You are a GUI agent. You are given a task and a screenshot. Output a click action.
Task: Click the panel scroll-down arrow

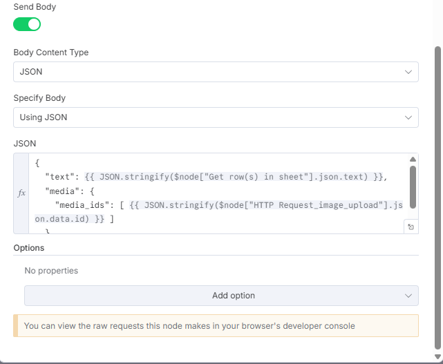(437, 356)
